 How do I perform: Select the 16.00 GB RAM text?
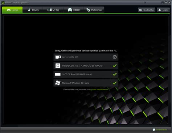coord(77,74)
